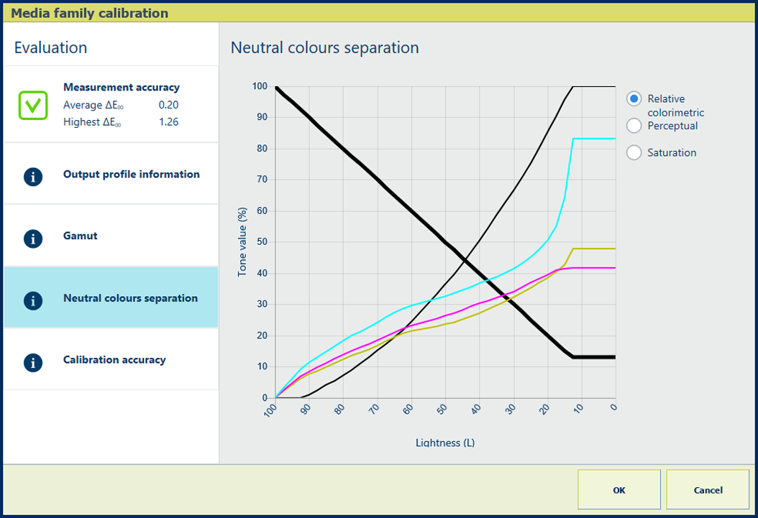Image resolution: width=758 pixels, height=518 pixels.
Task: Click the Evaluation panel heading
Action: tap(50, 48)
